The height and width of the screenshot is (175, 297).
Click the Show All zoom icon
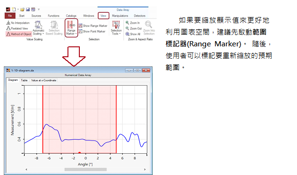click(127, 34)
